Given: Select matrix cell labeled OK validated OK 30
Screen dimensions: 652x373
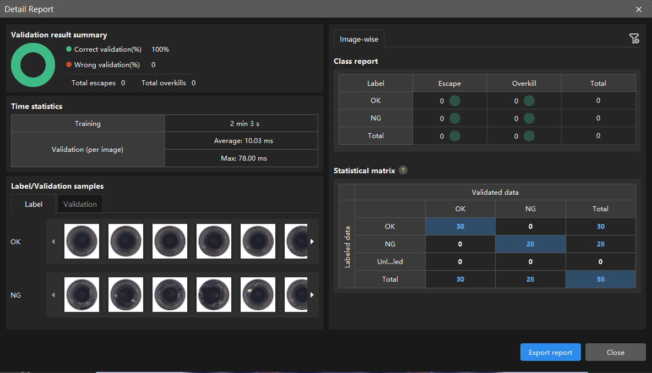Looking at the screenshot, I should 460,226.
